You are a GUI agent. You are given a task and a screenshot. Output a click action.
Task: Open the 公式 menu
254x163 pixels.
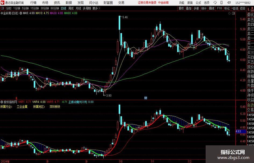(198, 3)
